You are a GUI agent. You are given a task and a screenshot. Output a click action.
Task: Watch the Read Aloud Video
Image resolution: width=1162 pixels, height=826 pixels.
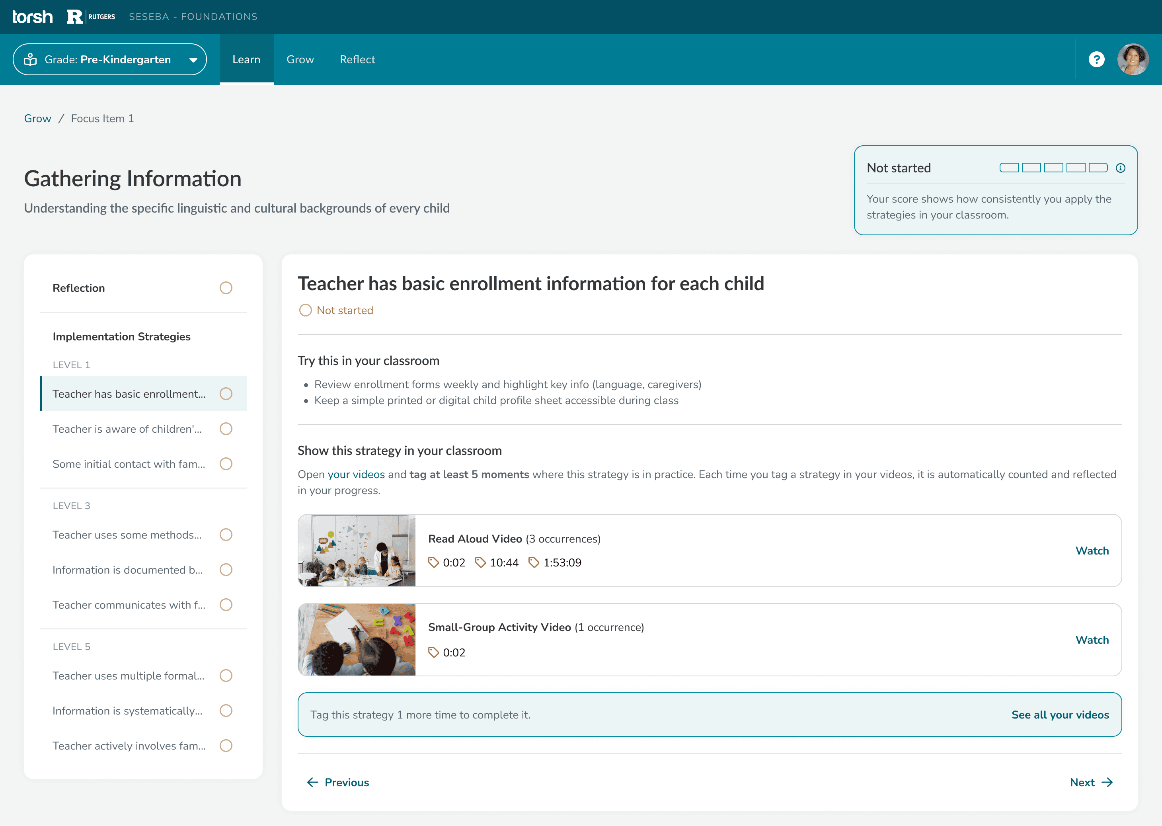click(x=1092, y=550)
